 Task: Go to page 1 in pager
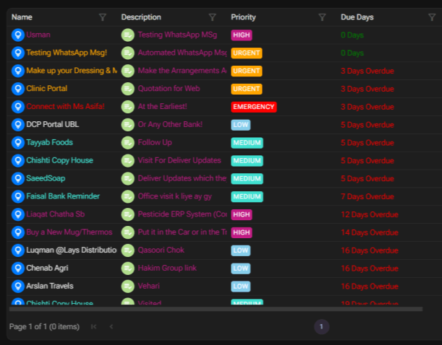pos(322,327)
